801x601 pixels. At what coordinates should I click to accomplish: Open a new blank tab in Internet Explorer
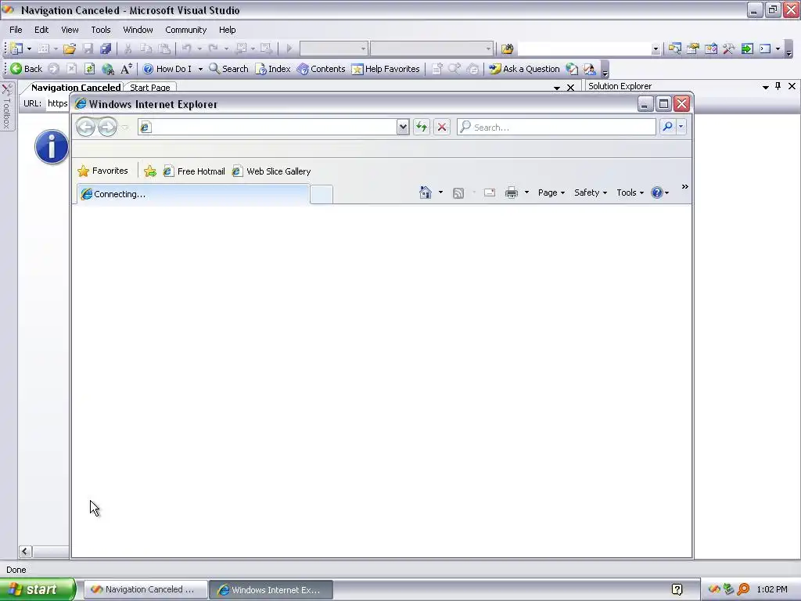point(321,195)
